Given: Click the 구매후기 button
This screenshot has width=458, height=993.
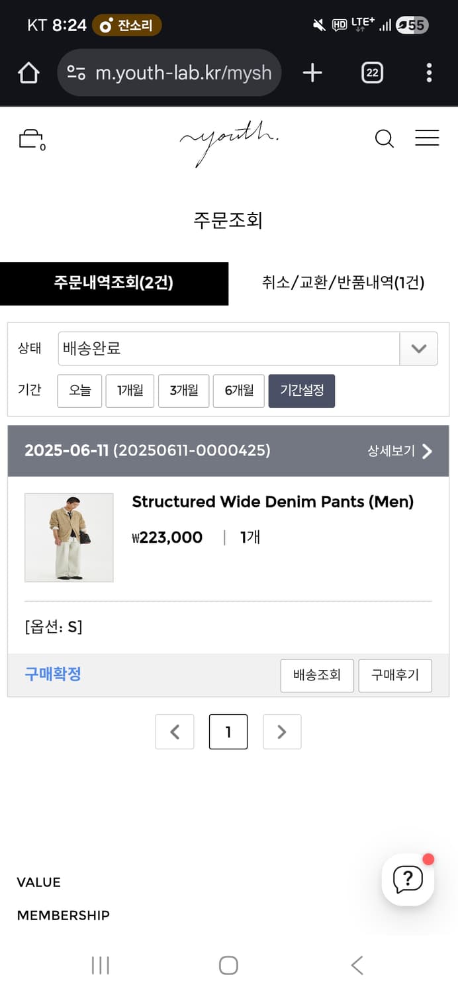Looking at the screenshot, I should [x=394, y=675].
